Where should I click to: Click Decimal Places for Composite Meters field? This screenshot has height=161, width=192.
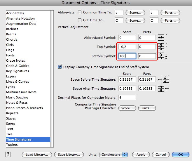pyautogui.click(x=127, y=97)
